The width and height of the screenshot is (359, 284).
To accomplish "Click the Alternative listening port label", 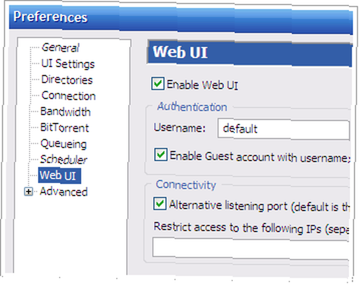I will click(x=260, y=206).
